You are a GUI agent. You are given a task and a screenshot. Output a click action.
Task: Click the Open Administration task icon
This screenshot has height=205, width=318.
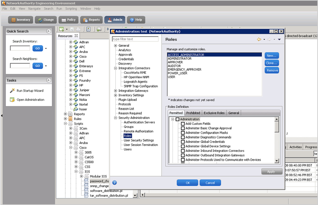(x=12, y=100)
